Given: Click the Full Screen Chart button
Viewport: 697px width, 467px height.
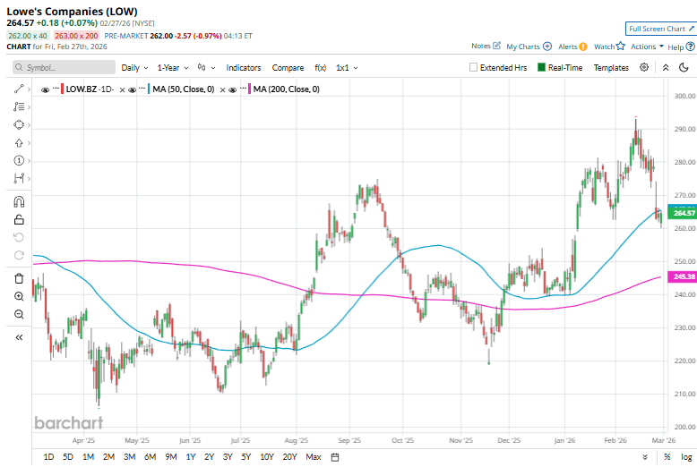Looking at the screenshot, I should [659, 30].
